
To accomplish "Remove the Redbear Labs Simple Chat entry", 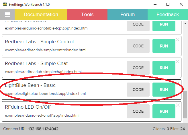I will [178, 62].
